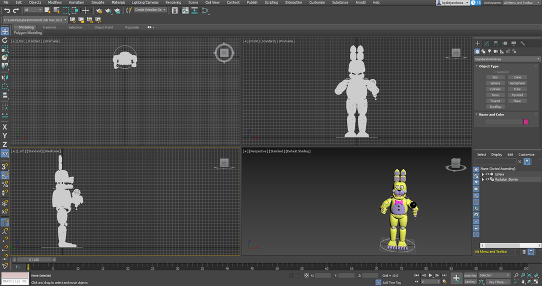Viewport: 542px width, 286px height.
Task: Restrict transform to Z axis
Action: [5, 145]
